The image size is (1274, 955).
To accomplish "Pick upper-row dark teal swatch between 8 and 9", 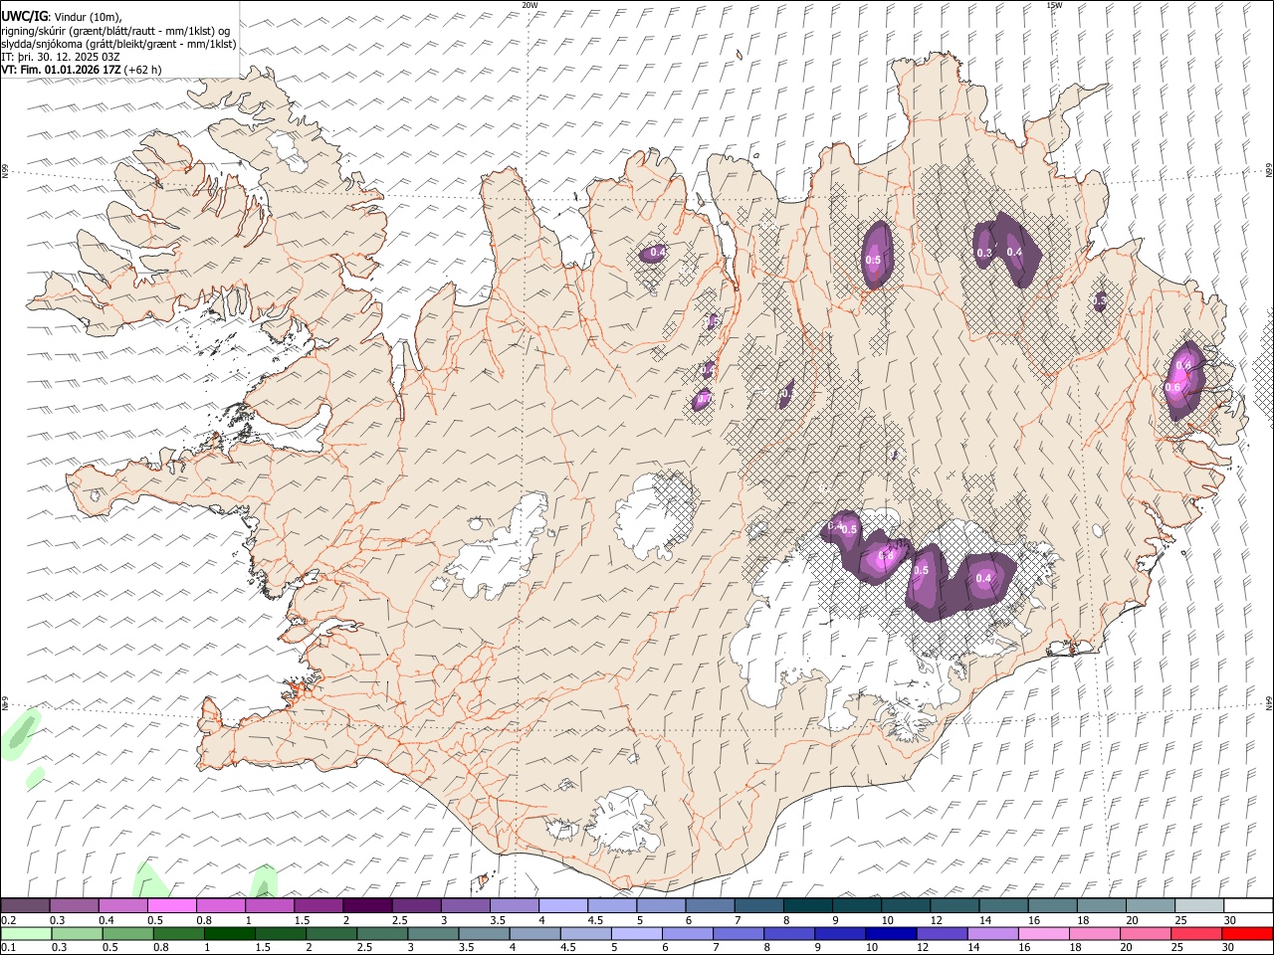I will [807, 905].
